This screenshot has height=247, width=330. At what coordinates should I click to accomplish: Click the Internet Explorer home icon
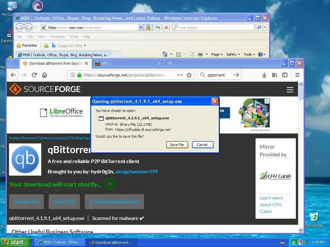click(165, 54)
